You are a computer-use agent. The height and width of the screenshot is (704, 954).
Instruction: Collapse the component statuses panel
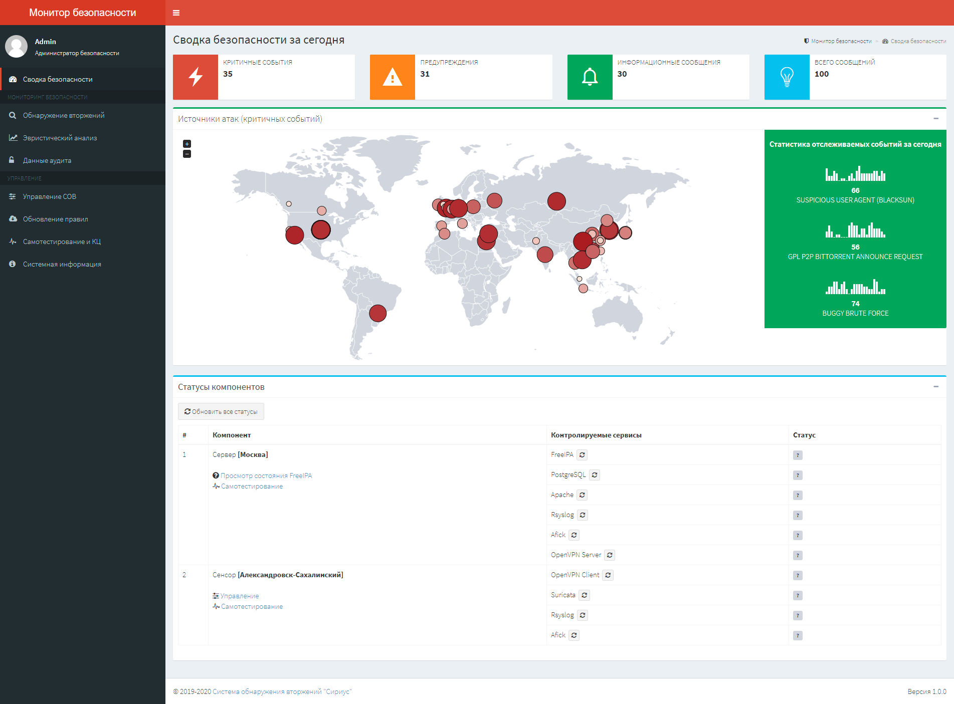click(x=936, y=387)
